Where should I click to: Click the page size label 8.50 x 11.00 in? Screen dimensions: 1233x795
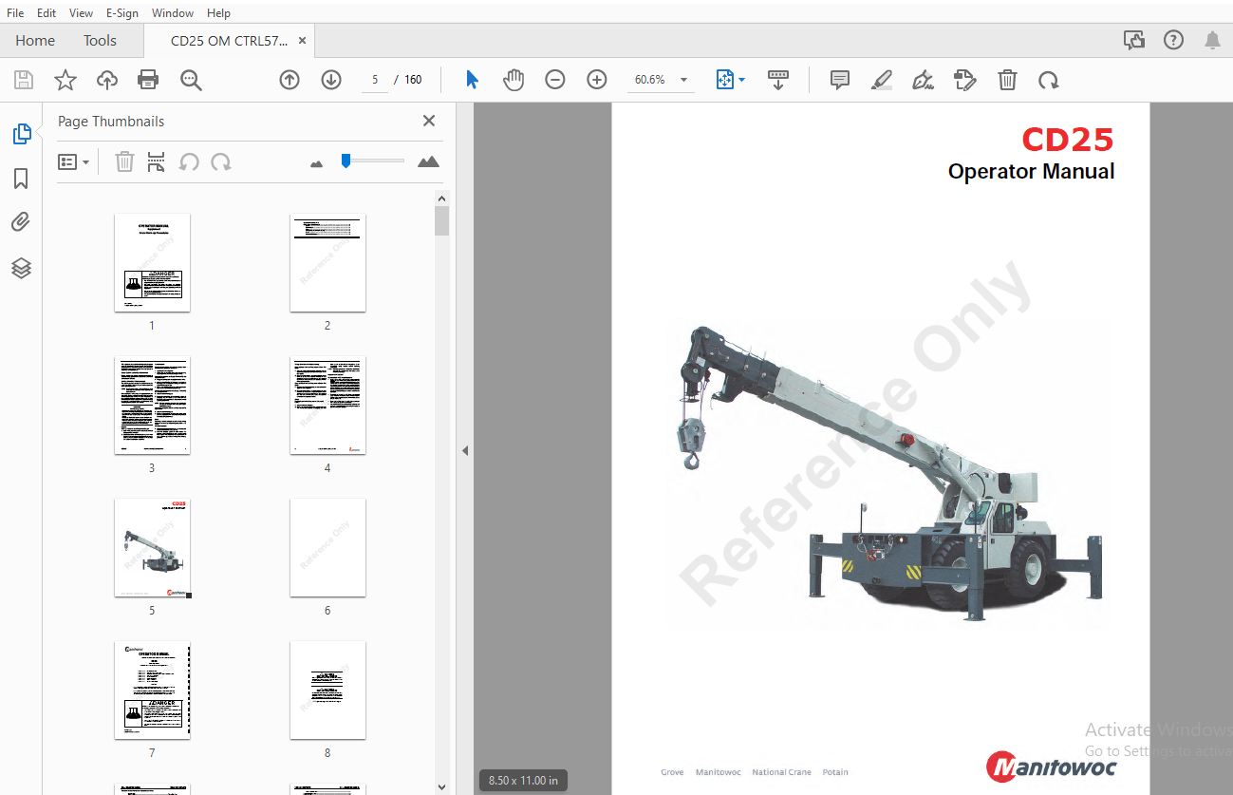point(523,781)
